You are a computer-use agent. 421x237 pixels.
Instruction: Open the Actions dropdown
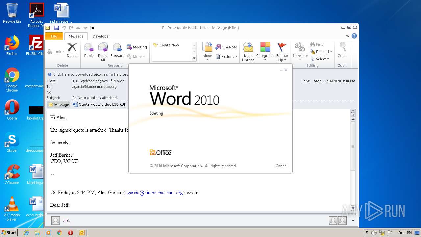(x=227, y=57)
